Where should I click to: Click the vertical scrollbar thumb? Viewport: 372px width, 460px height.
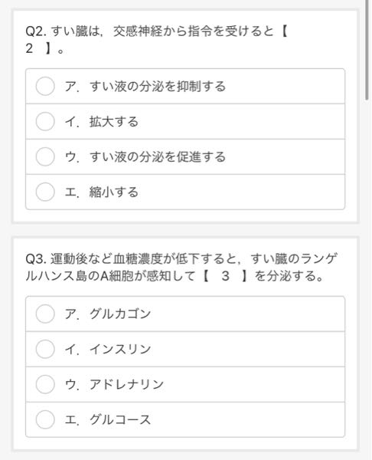click(367, 50)
